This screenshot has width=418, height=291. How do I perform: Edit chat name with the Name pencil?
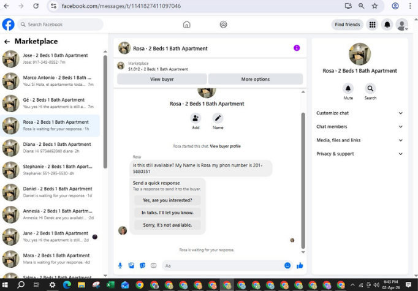[218, 118]
